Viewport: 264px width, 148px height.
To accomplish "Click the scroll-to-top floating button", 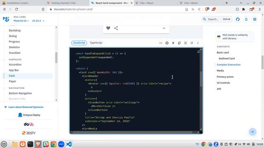I will tap(252, 132).
